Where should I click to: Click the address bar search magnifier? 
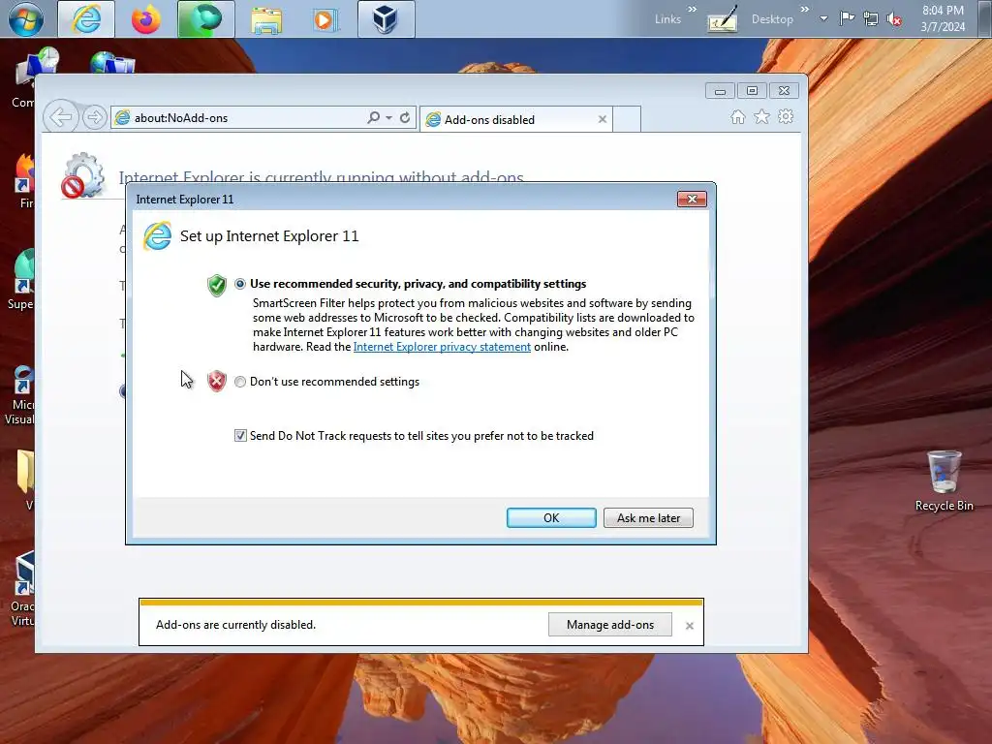pyautogui.click(x=374, y=117)
